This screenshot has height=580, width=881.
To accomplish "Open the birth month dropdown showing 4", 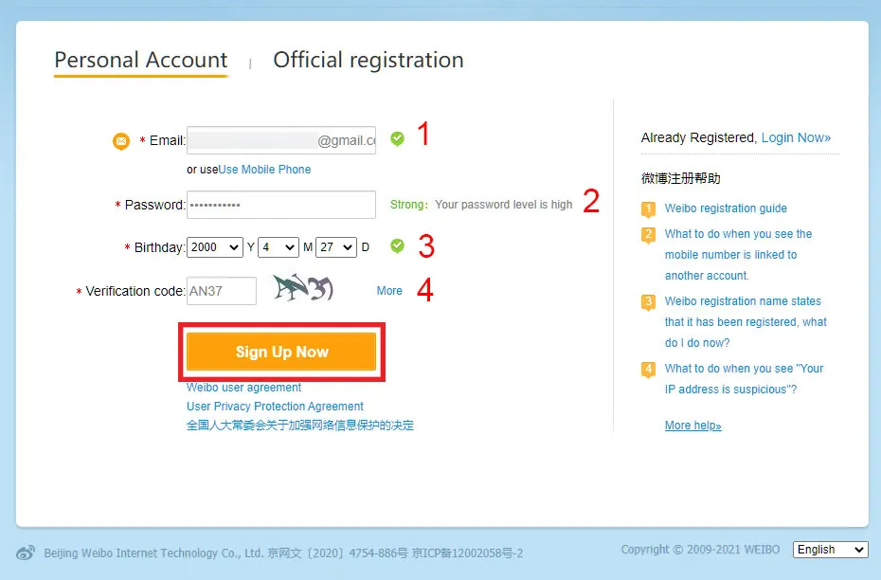I will (x=278, y=246).
